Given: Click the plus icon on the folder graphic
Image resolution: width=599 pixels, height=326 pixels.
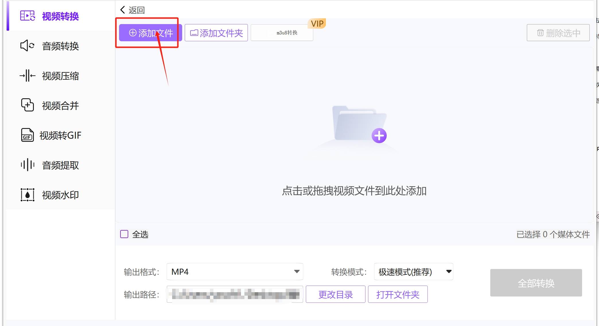Looking at the screenshot, I should pyautogui.click(x=379, y=135).
